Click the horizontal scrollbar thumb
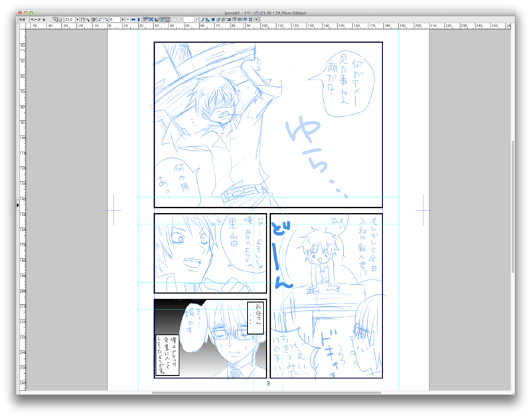The width and height of the screenshot is (531, 417). [267, 392]
